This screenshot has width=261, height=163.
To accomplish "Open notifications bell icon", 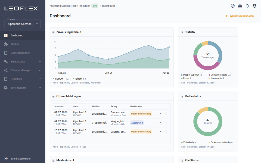I will 247,6.
